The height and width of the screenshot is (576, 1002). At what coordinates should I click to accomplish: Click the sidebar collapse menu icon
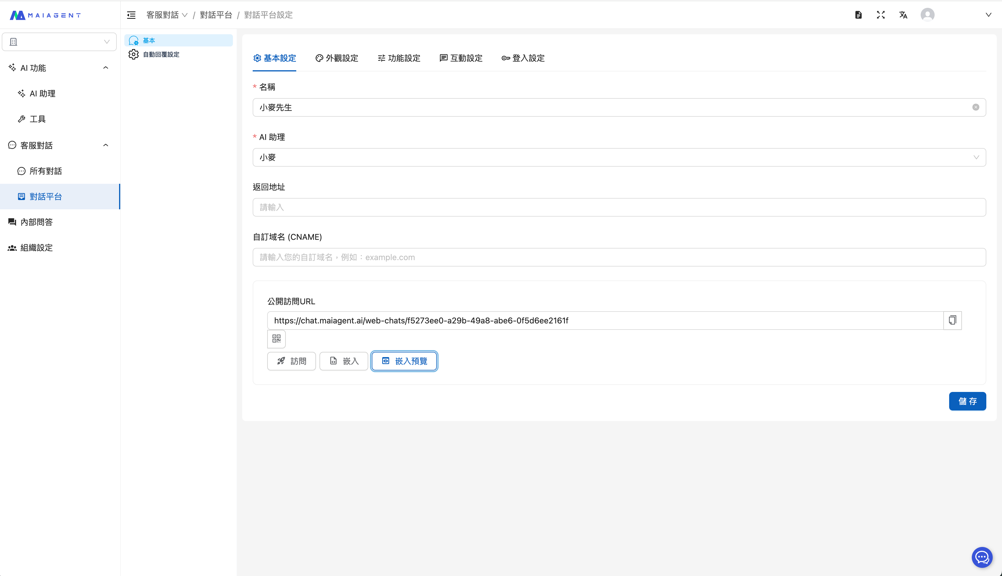click(x=131, y=15)
